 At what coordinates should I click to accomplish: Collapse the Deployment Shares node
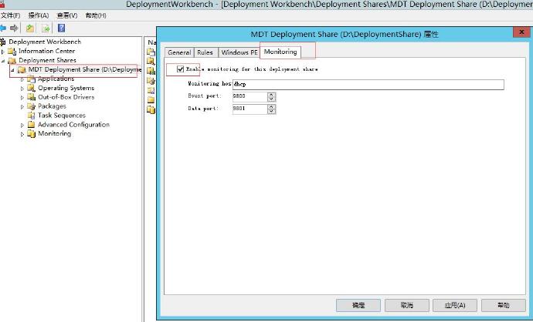3,61
